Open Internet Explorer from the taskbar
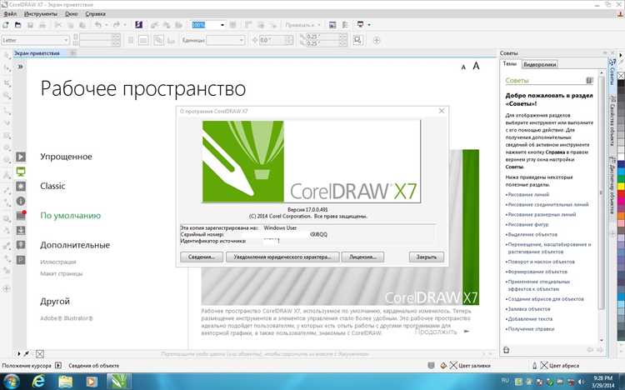 38,382
